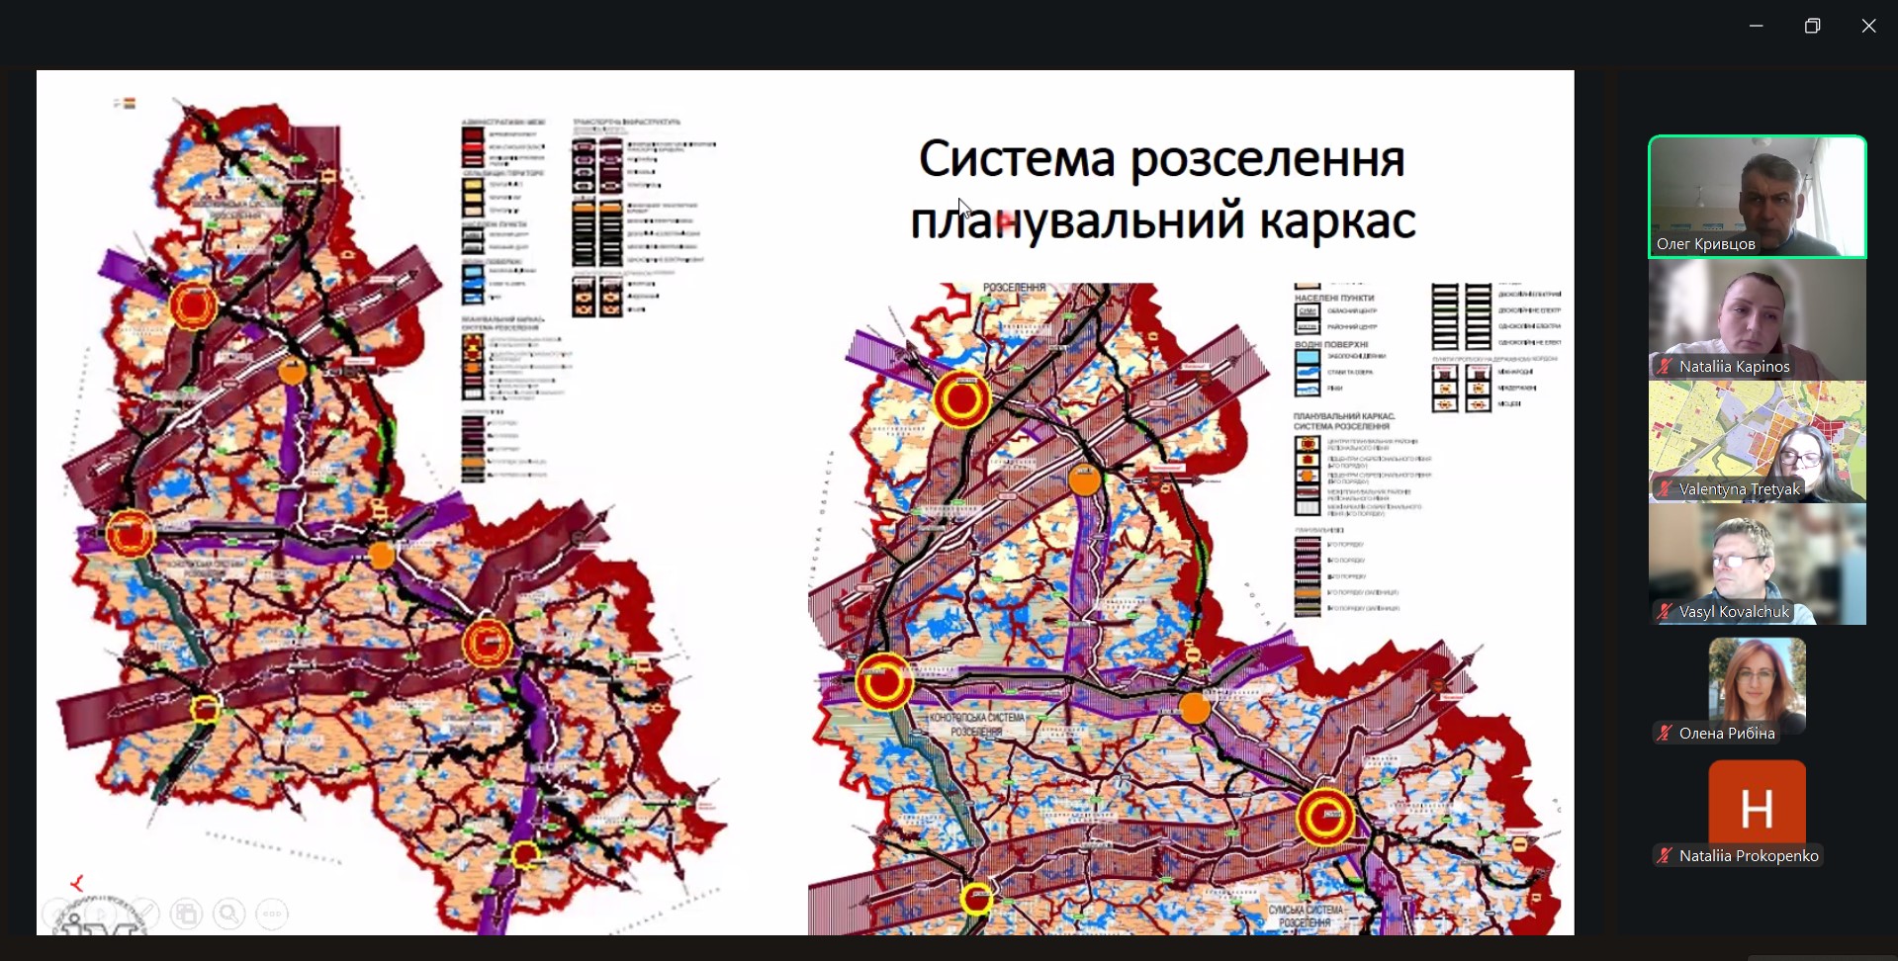This screenshot has height=961, width=1898.
Task: Click muted microphone icon beside Valentyna Tretyak
Action: click(1665, 489)
